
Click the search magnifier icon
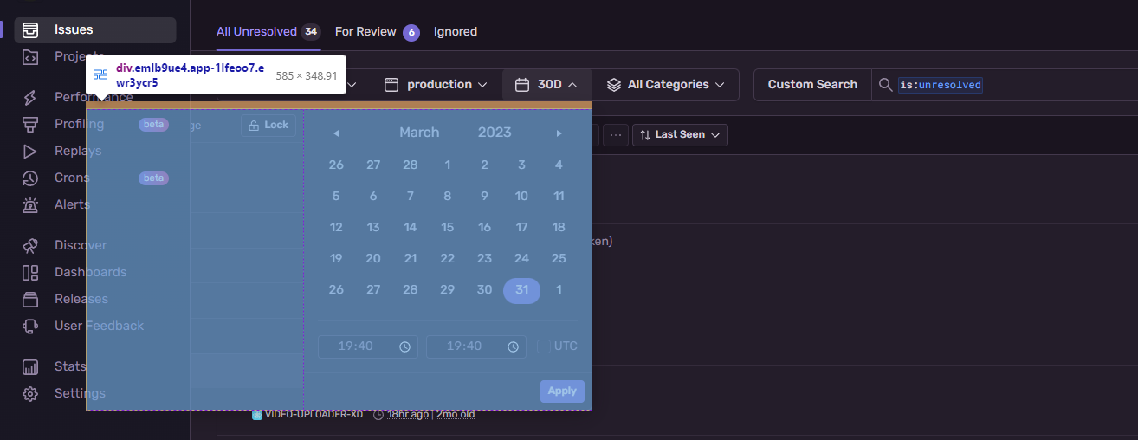(x=885, y=85)
